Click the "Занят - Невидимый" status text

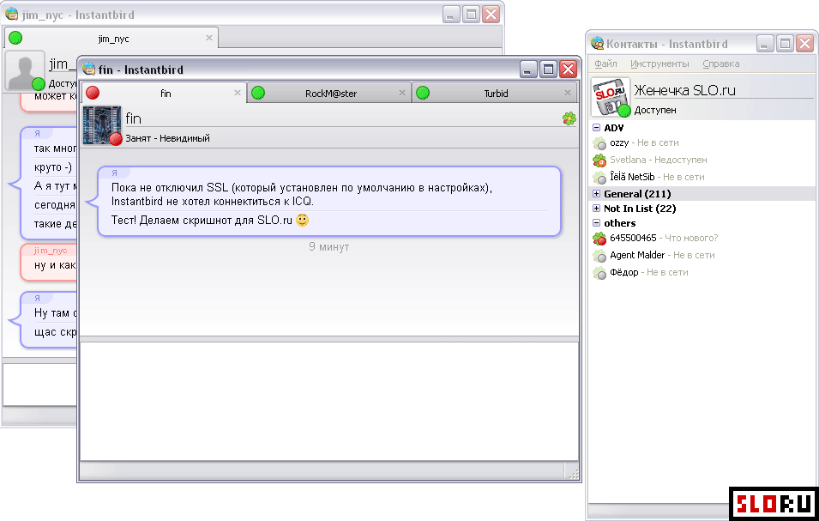coord(168,138)
